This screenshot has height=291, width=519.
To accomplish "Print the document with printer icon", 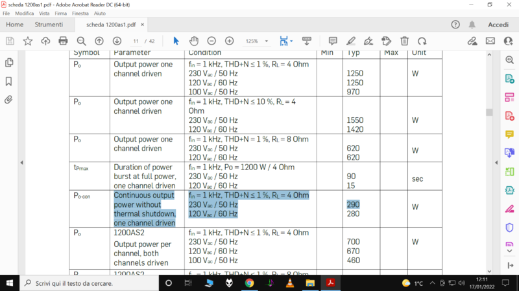I will pyautogui.click(x=63, y=41).
